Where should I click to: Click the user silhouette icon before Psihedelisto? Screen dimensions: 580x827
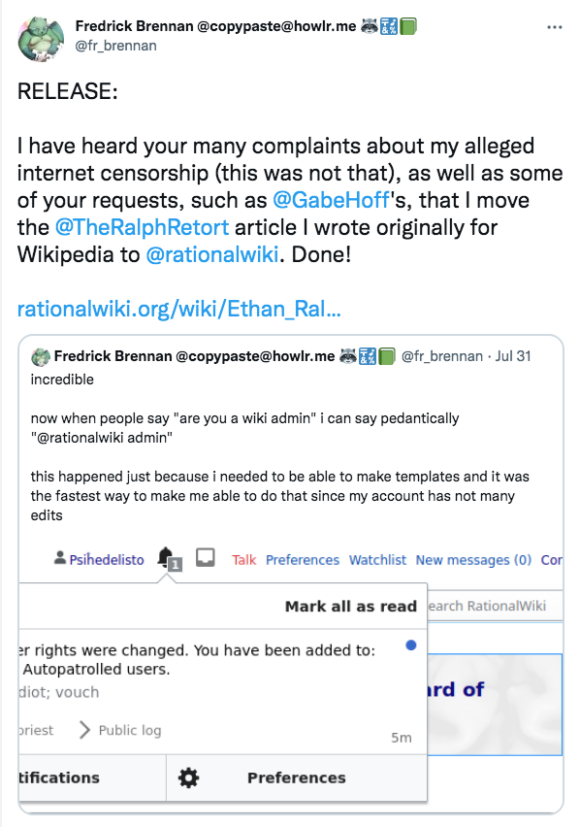tap(60, 557)
